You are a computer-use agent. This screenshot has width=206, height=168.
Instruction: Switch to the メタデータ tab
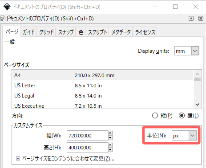(121, 32)
